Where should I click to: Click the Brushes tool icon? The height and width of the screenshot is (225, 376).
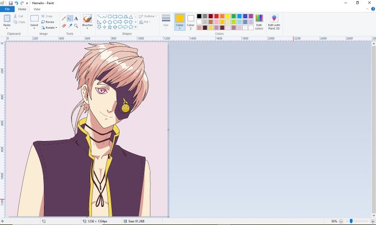click(x=87, y=18)
